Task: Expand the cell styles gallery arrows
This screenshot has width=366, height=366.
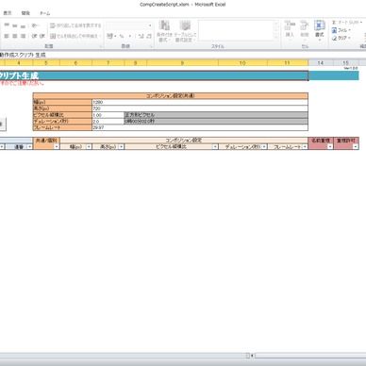Action: 276,38
